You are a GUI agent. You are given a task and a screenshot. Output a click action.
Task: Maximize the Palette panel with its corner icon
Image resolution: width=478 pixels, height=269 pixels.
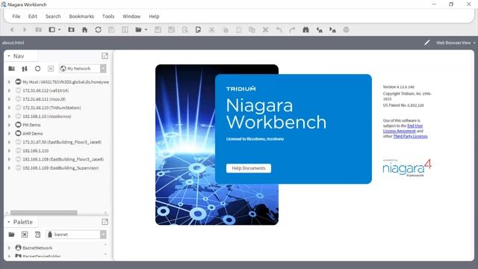105,222
